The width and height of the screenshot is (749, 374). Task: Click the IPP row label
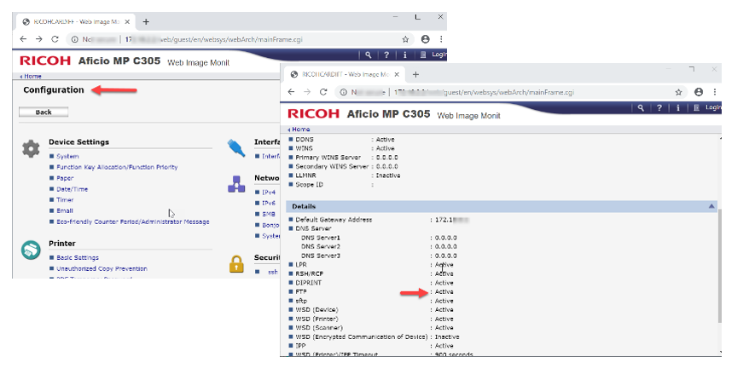tap(300, 346)
